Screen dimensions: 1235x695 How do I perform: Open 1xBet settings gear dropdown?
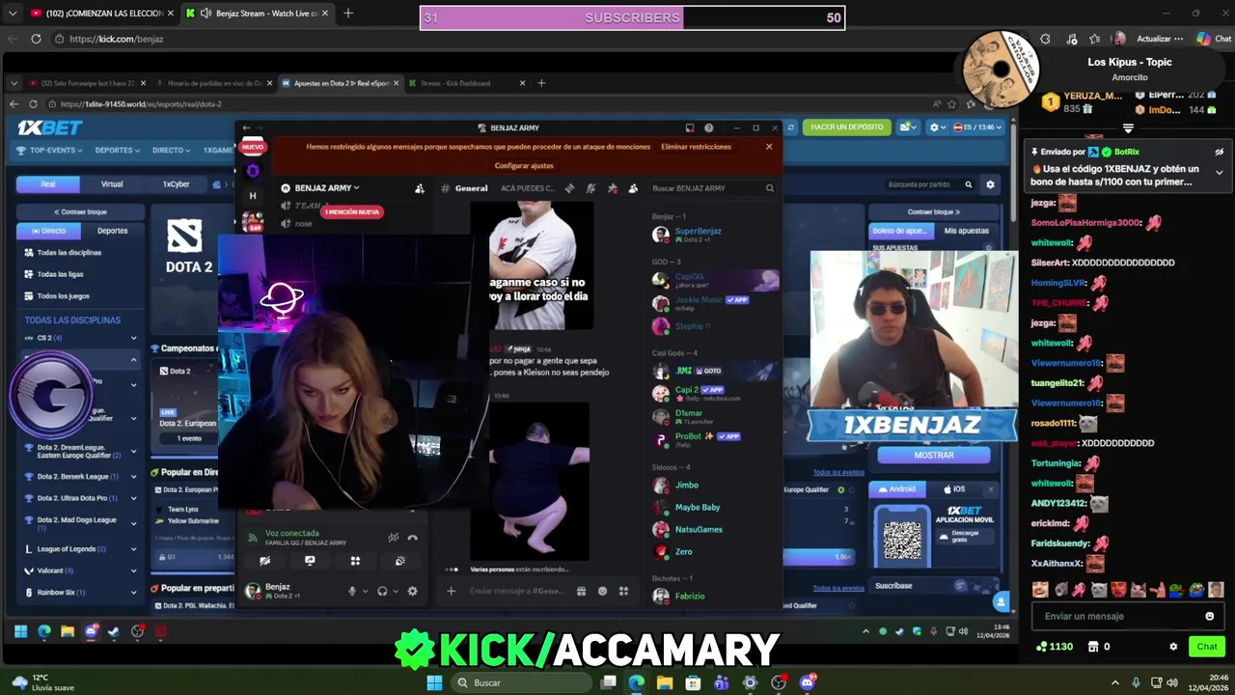coord(936,127)
